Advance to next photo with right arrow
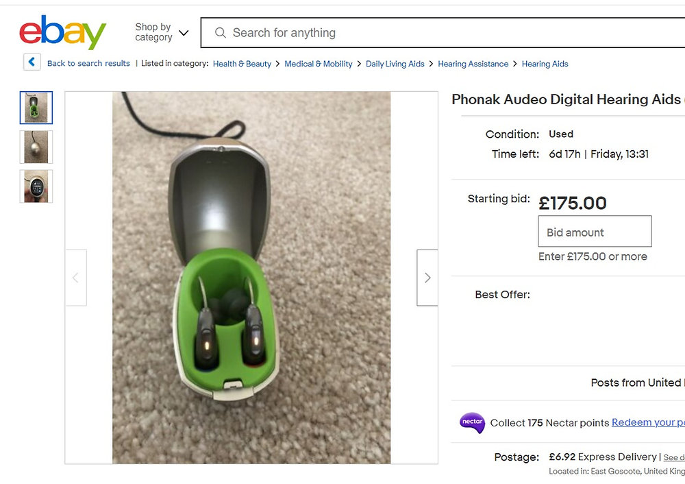 [427, 278]
